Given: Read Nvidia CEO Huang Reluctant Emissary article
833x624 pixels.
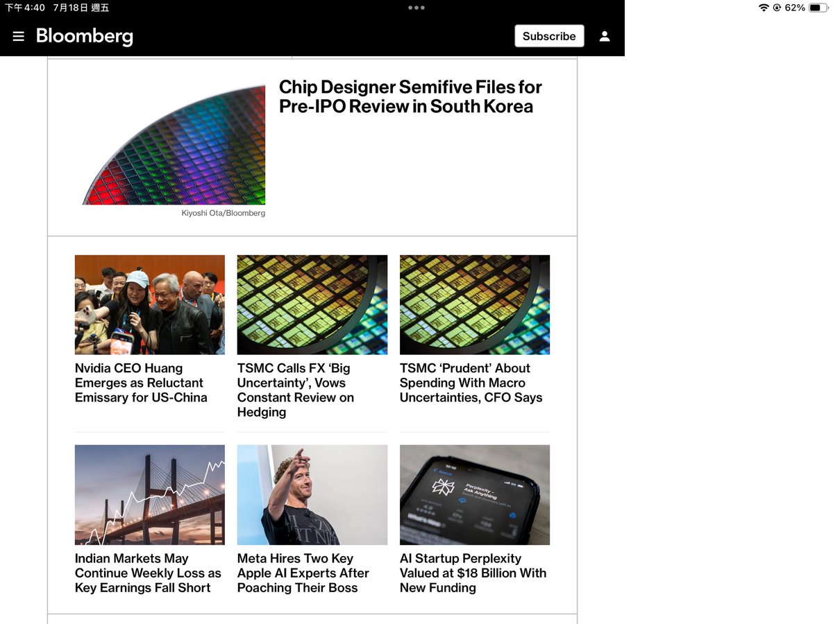Looking at the screenshot, I should click(x=141, y=383).
